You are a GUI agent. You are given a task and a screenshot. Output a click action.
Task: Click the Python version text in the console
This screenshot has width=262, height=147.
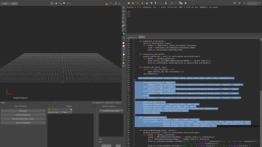point(172,7)
